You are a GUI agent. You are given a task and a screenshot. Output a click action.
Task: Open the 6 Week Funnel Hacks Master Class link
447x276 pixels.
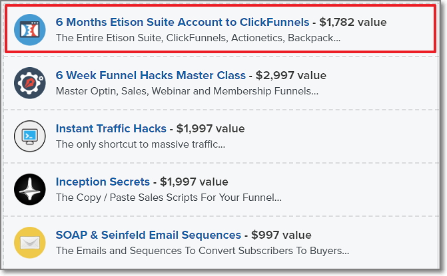(151, 75)
